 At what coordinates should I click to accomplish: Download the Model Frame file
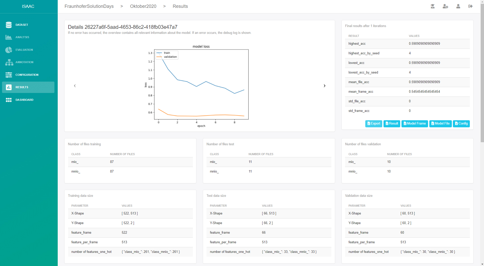click(x=415, y=124)
